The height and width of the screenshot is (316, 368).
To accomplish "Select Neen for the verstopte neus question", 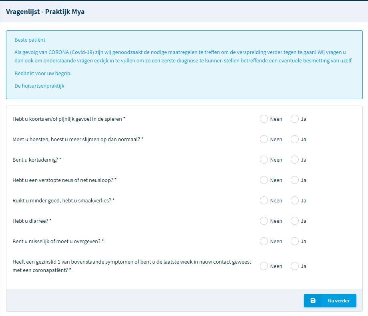I will pyautogui.click(x=264, y=180).
